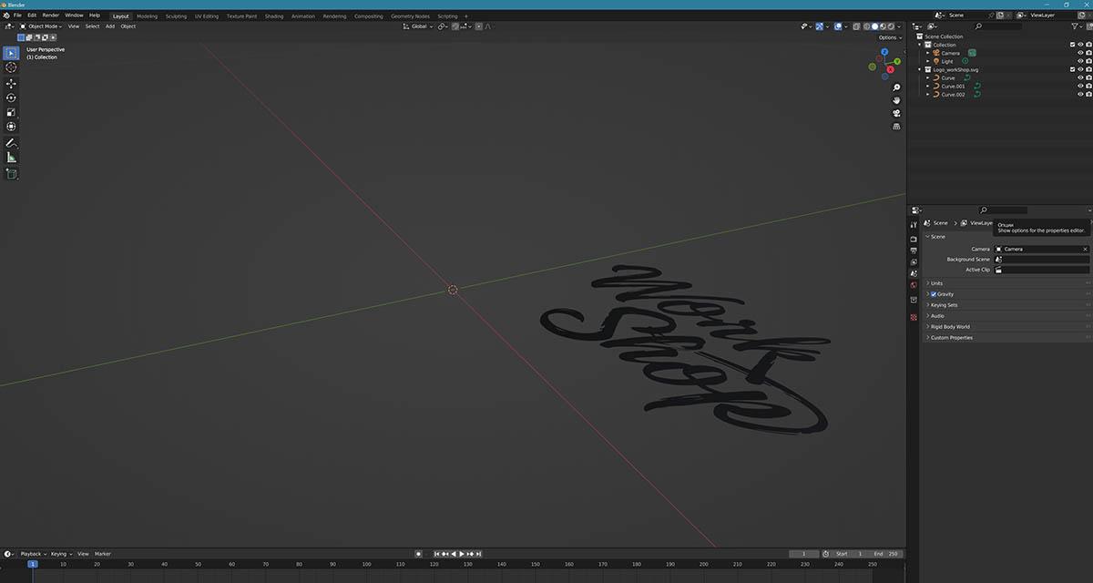Open the Object Mode dropdown
Image resolution: width=1093 pixels, height=583 pixels.
[40, 26]
